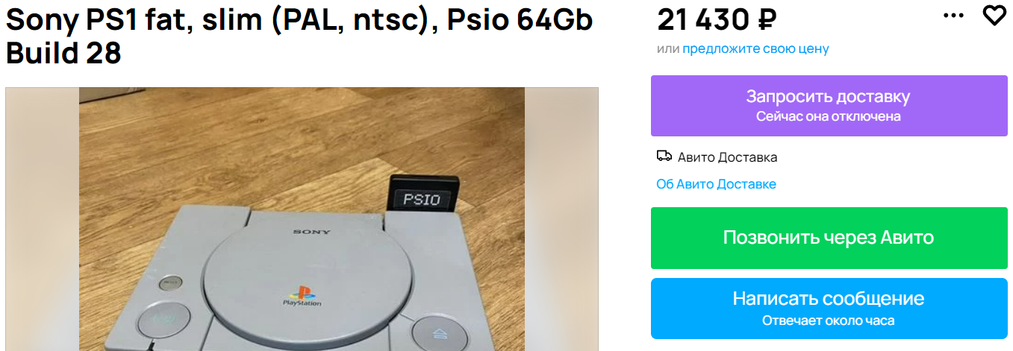The image size is (1013, 351).
Task: Call the seller via Позвонить через Авито
Action: point(828,238)
